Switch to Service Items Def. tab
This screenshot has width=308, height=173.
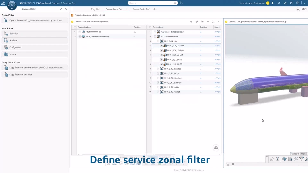[x=114, y=9]
